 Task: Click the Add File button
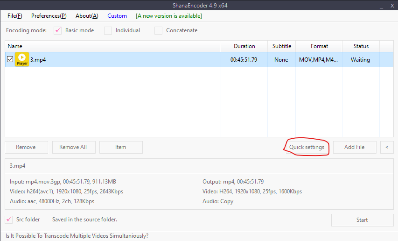tap(355, 147)
